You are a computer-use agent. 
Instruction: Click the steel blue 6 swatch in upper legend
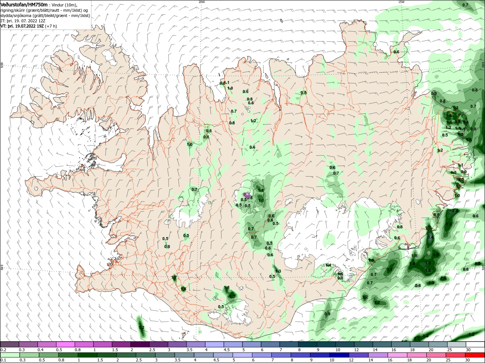(x=270, y=344)
